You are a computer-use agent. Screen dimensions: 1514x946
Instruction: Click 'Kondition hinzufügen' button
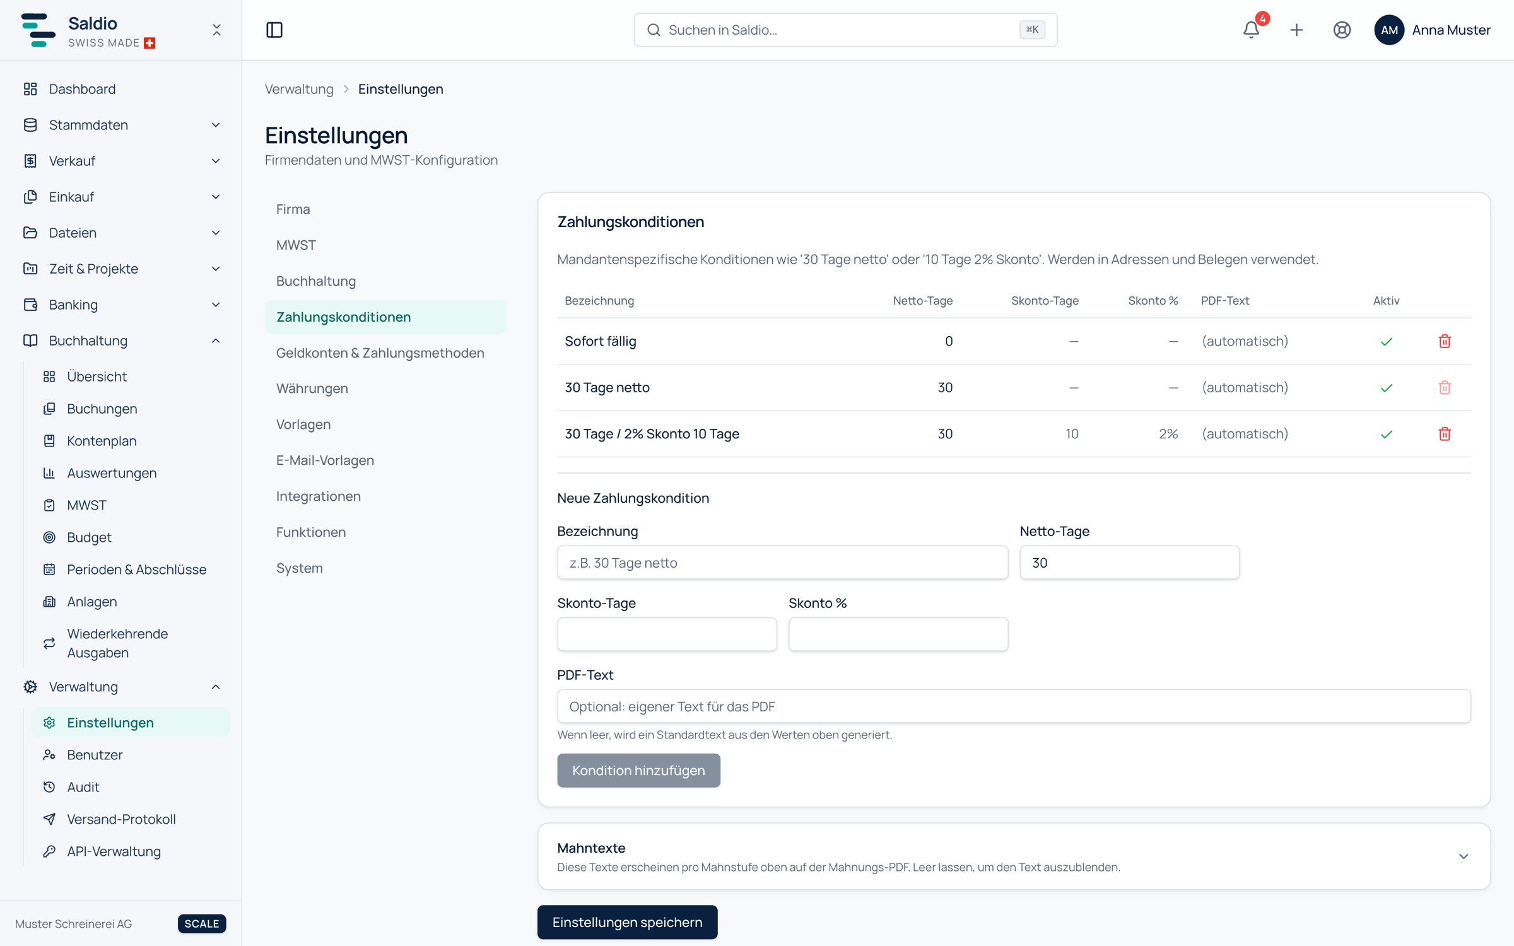[638, 770]
